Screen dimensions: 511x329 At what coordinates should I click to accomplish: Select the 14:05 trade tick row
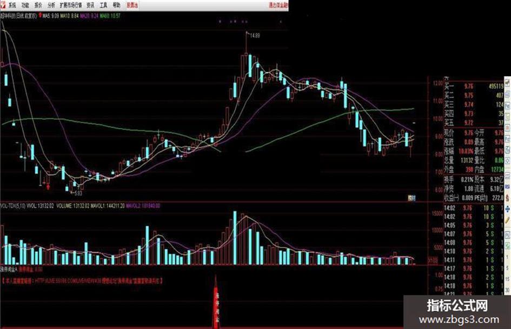click(474, 225)
